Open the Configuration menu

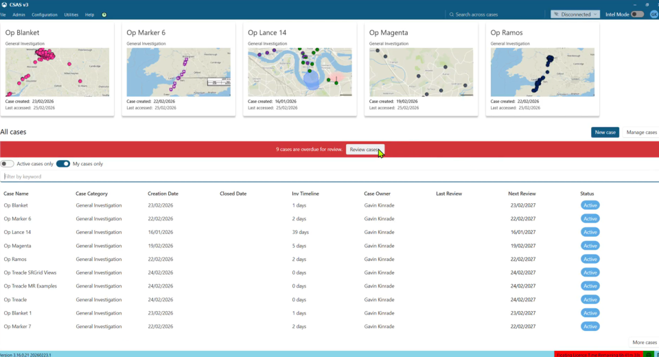click(x=45, y=14)
